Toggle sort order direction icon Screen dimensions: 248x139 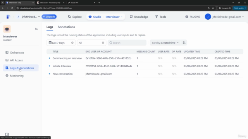184,43
